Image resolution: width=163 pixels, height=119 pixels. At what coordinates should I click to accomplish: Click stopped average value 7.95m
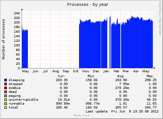click(x=124, y=84)
